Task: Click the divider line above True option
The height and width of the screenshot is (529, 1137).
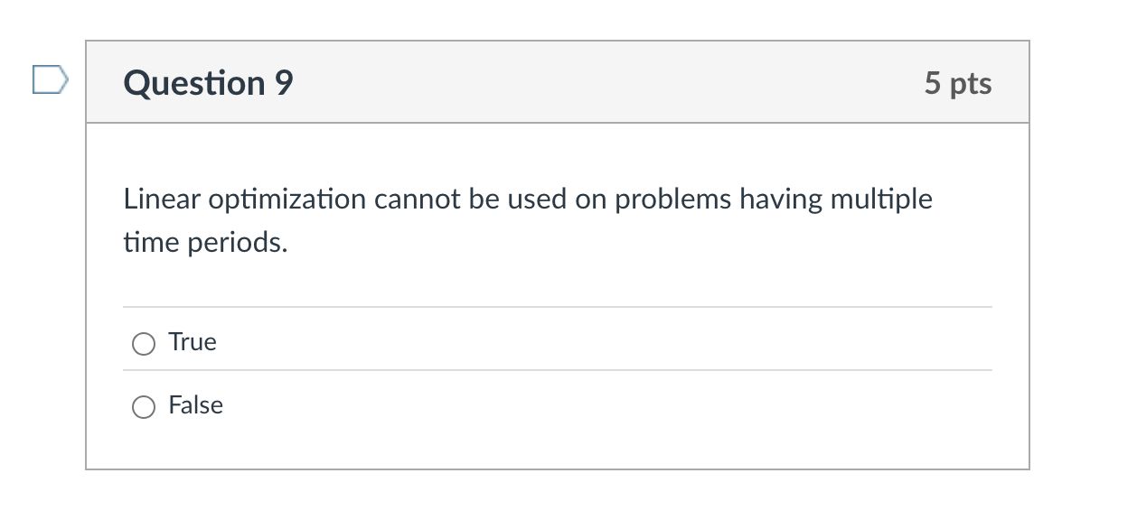Action: 557,305
